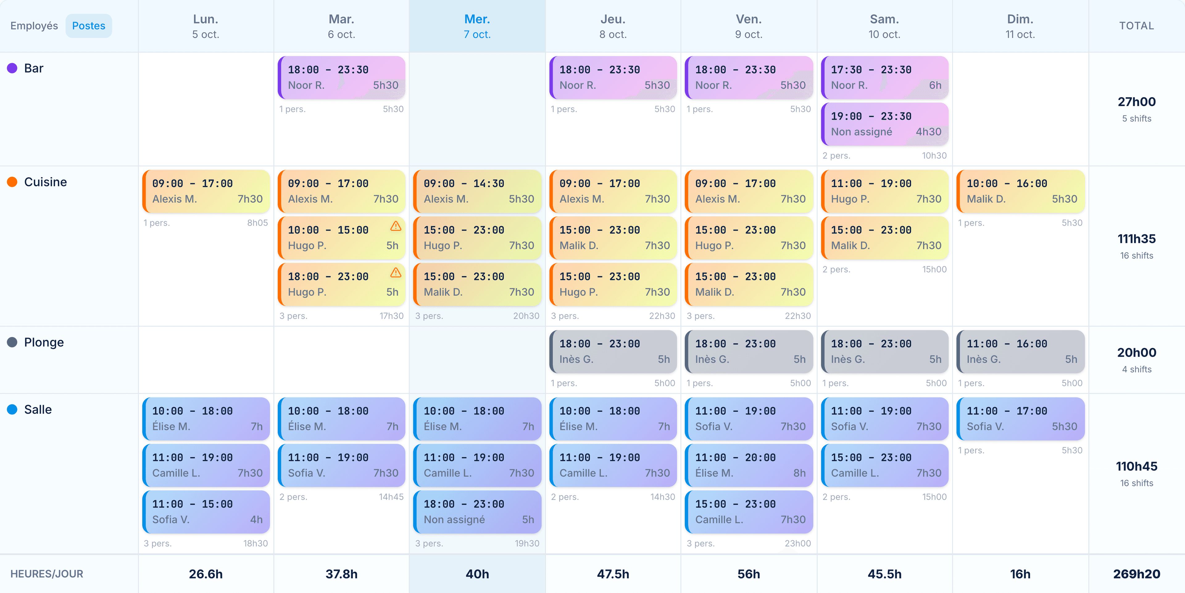Open the Mer. 7 oct. column header

[x=477, y=26]
